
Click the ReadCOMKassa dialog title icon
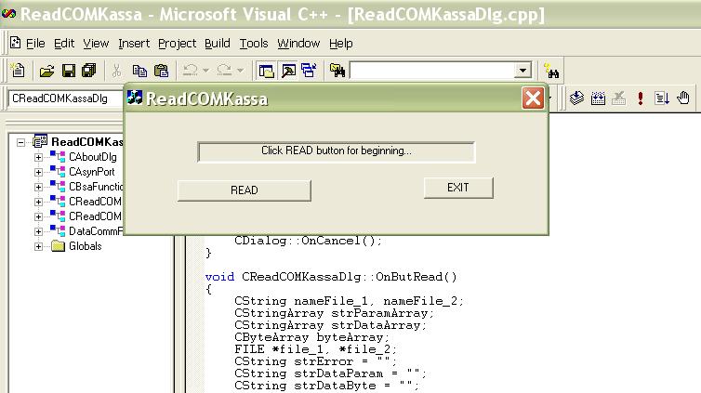pyautogui.click(x=135, y=98)
